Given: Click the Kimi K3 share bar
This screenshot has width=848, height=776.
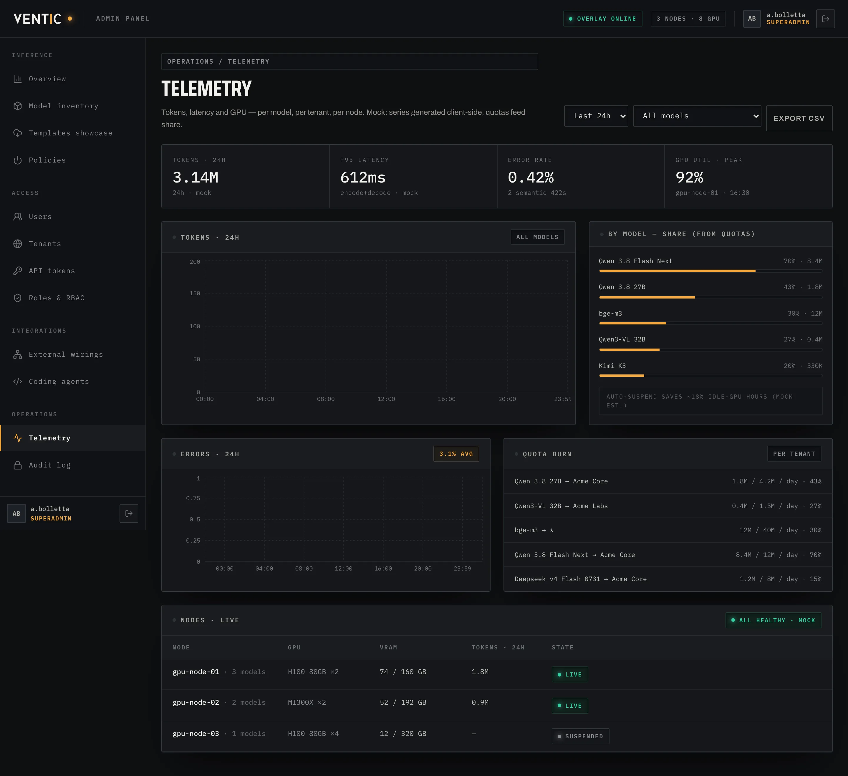Looking at the screenshot, I should click(x=710, y=376).
